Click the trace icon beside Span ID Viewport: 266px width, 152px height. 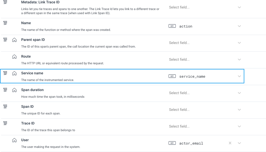point(5,106)
